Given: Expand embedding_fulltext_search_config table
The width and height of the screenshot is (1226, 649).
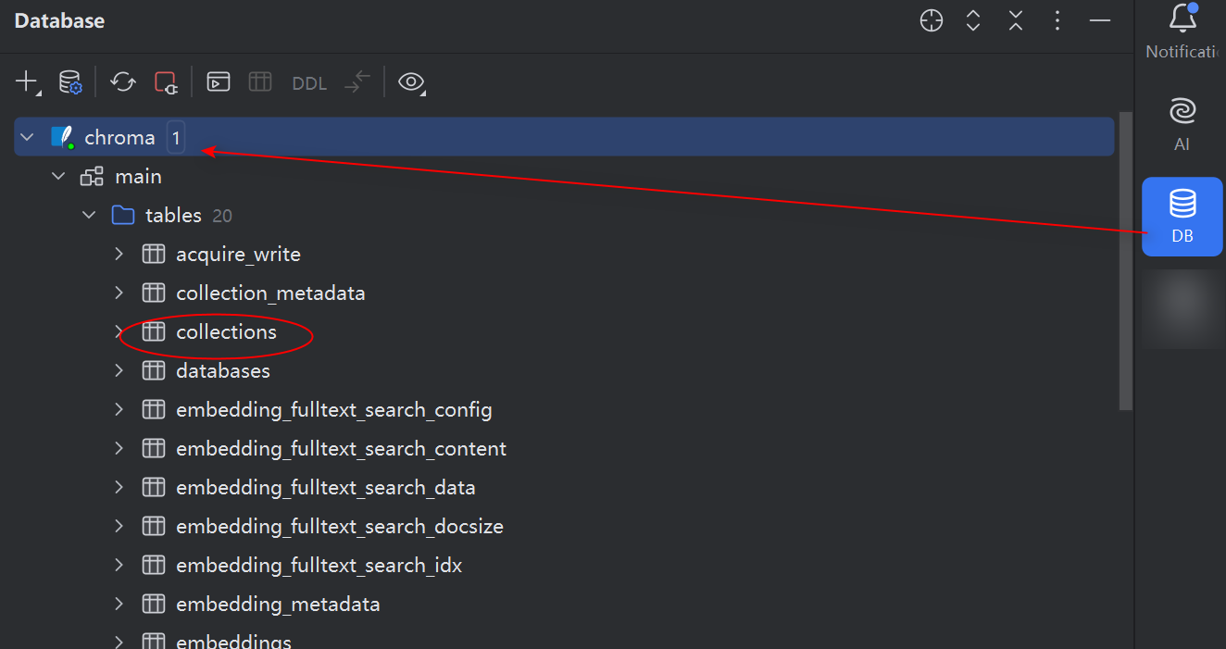Looking at the screenshot, I should [x=119, y=409].
